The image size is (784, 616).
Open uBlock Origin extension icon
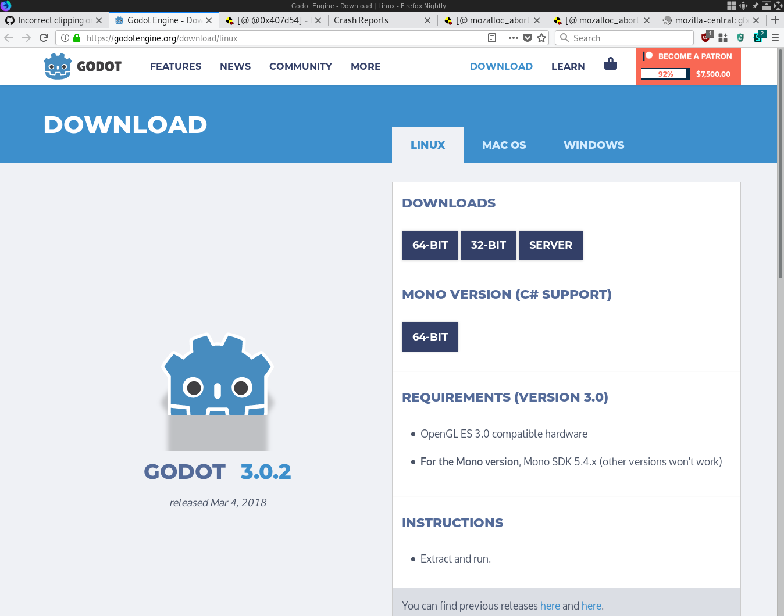click(x=706, y=38)
